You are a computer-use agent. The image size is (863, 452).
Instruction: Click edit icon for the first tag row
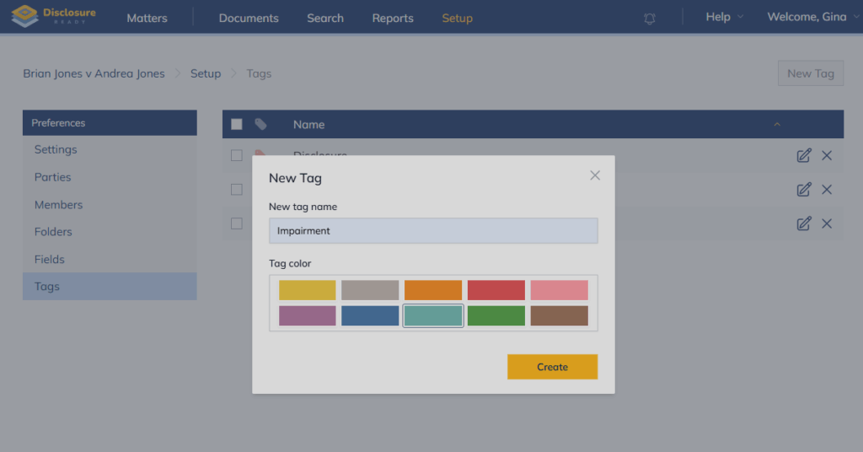(x=804, y=155)
